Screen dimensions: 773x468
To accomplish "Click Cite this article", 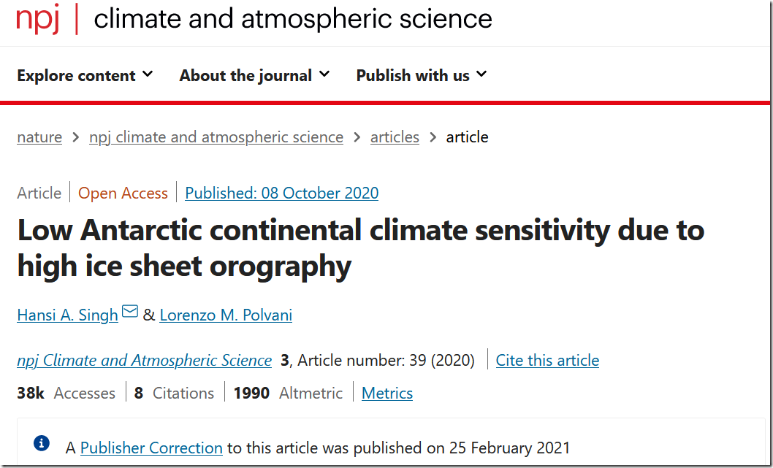I will click(547, 361).
